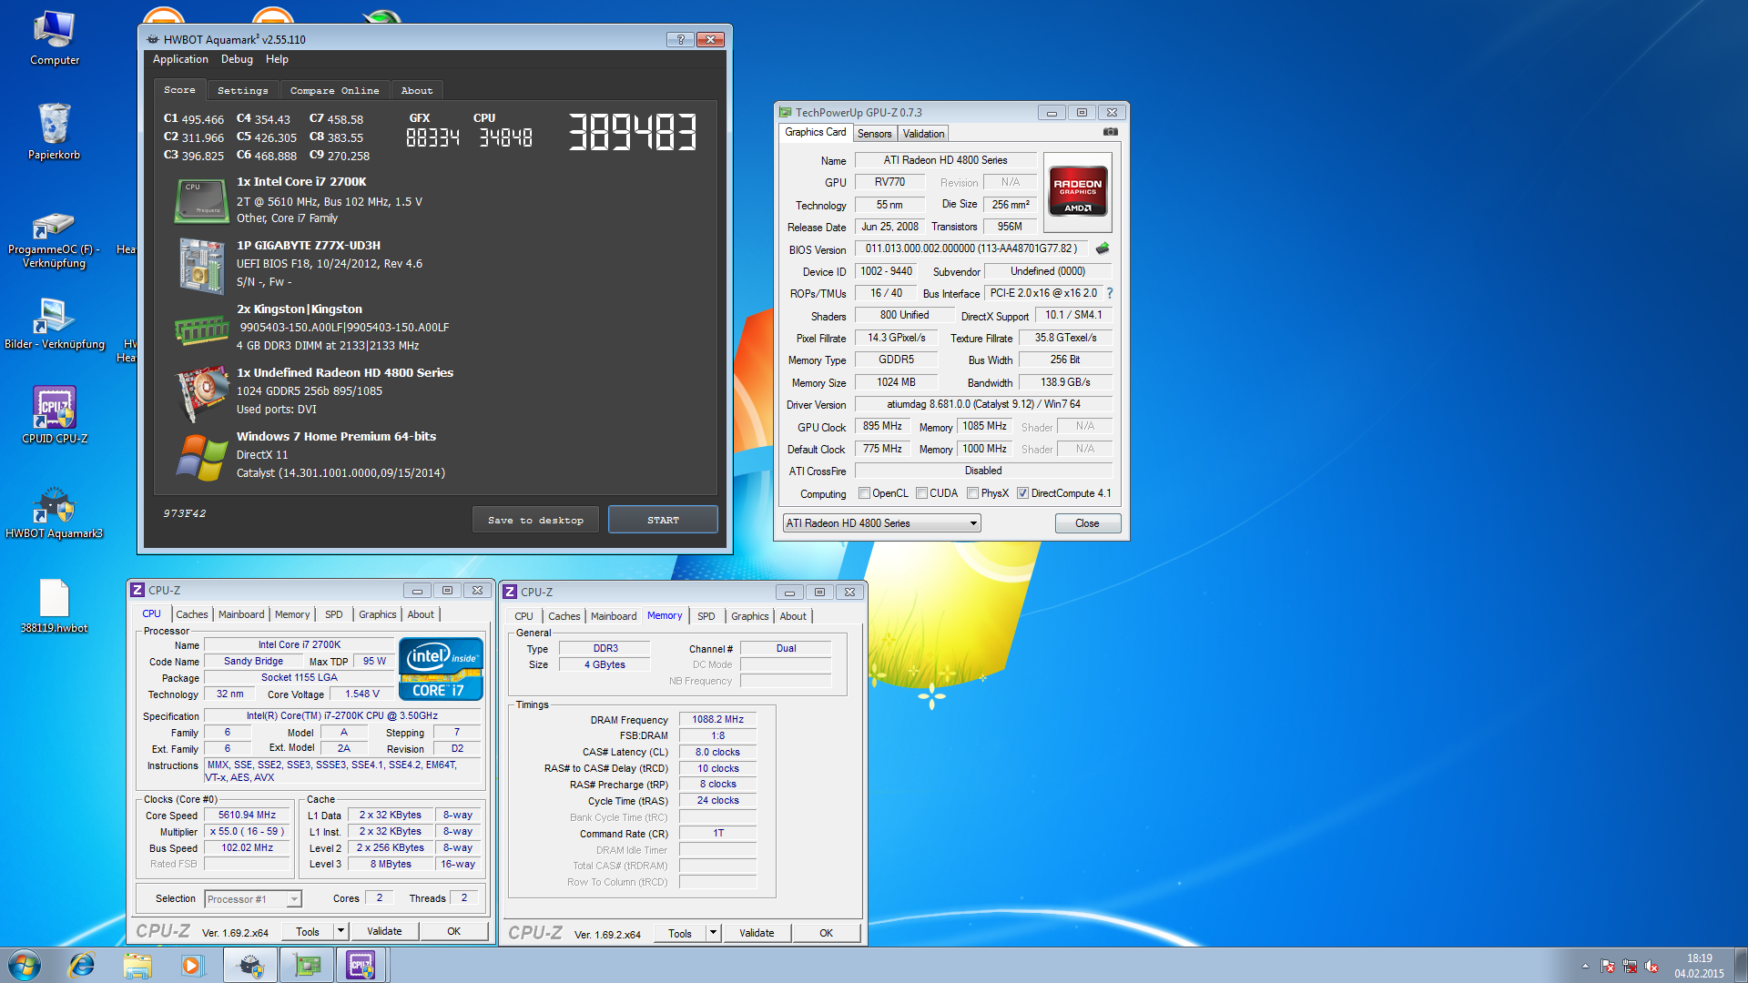Click the Radeon Graphics AMD logo
The width and height of the screenshot is (1748, 983).
coord(1077,191)
